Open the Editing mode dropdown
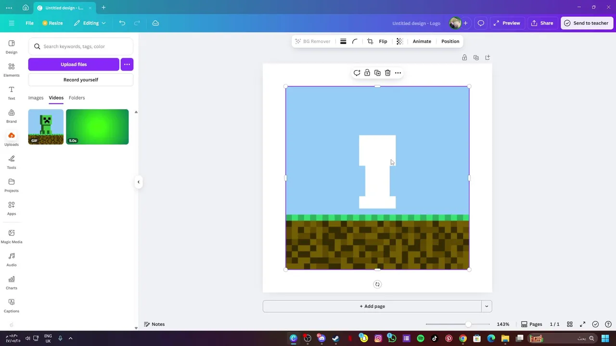Screen dimensions: 616x346 point(90,23)
